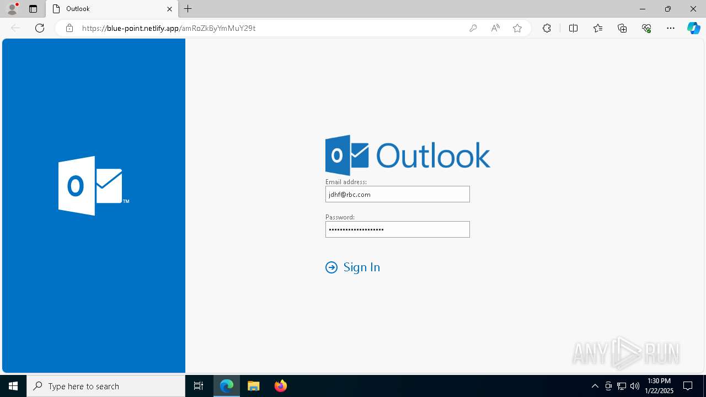Image resolution: width=706 pixels, height=397 pixels.
Task: Add this page to favorites star
Action: click(517, 28)
